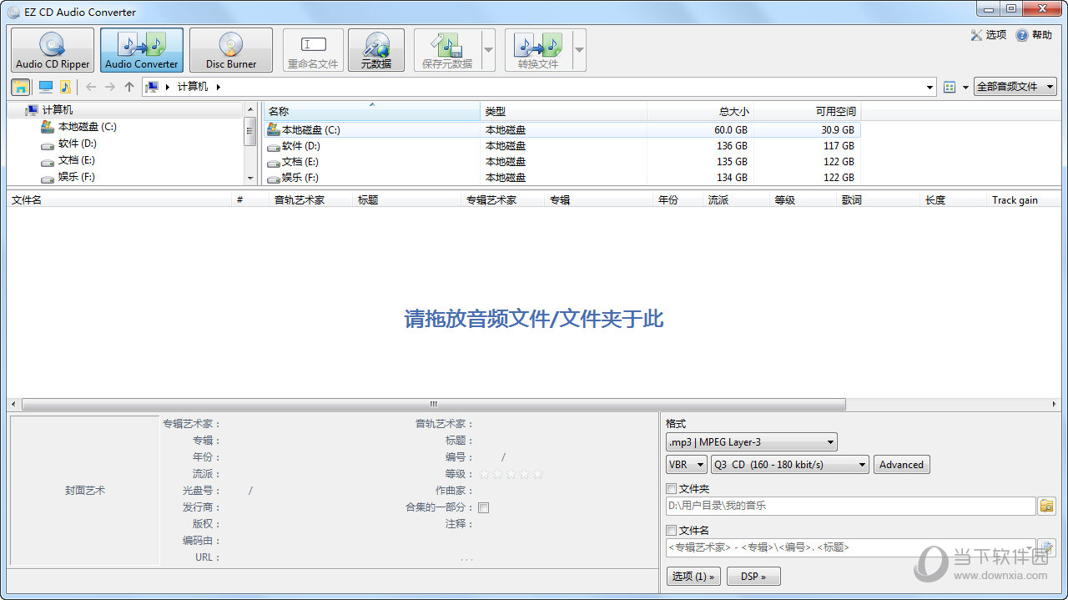Open the 保存元数据 dropdown arrow
Screen dimensions: 1068x600
click(x=488, y=50)
